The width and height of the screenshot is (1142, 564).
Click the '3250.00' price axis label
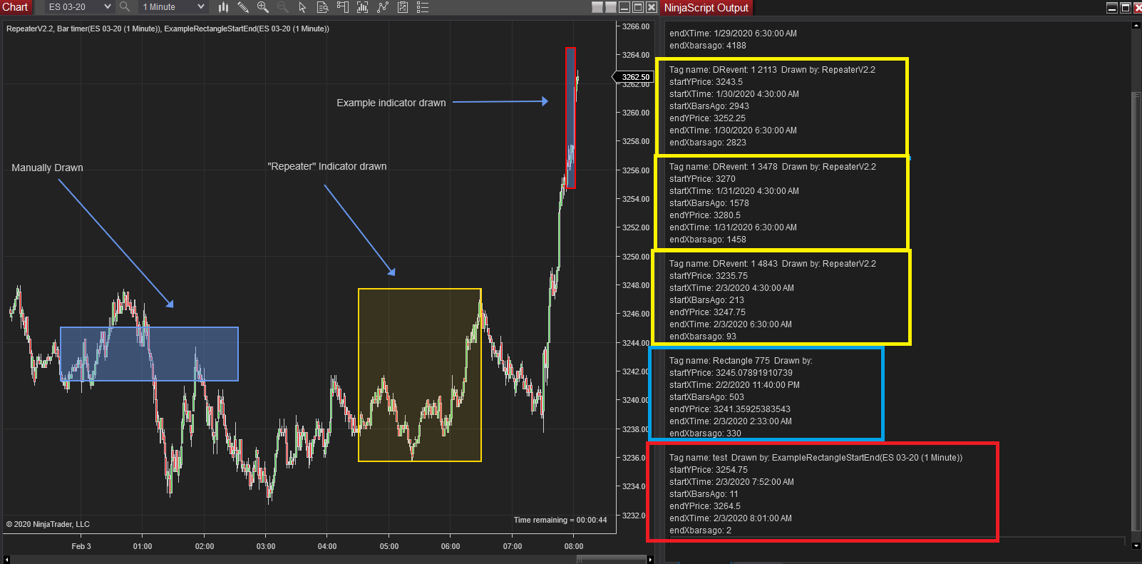pyautogui.click(x=636, y=257)
